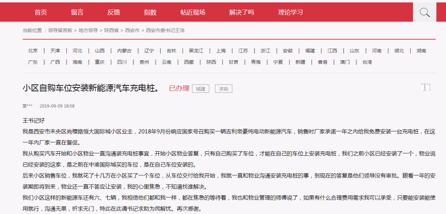Viewport: 446px width, 214px height.
Task: Select province link 上海
Action: (x=221, y=51)
